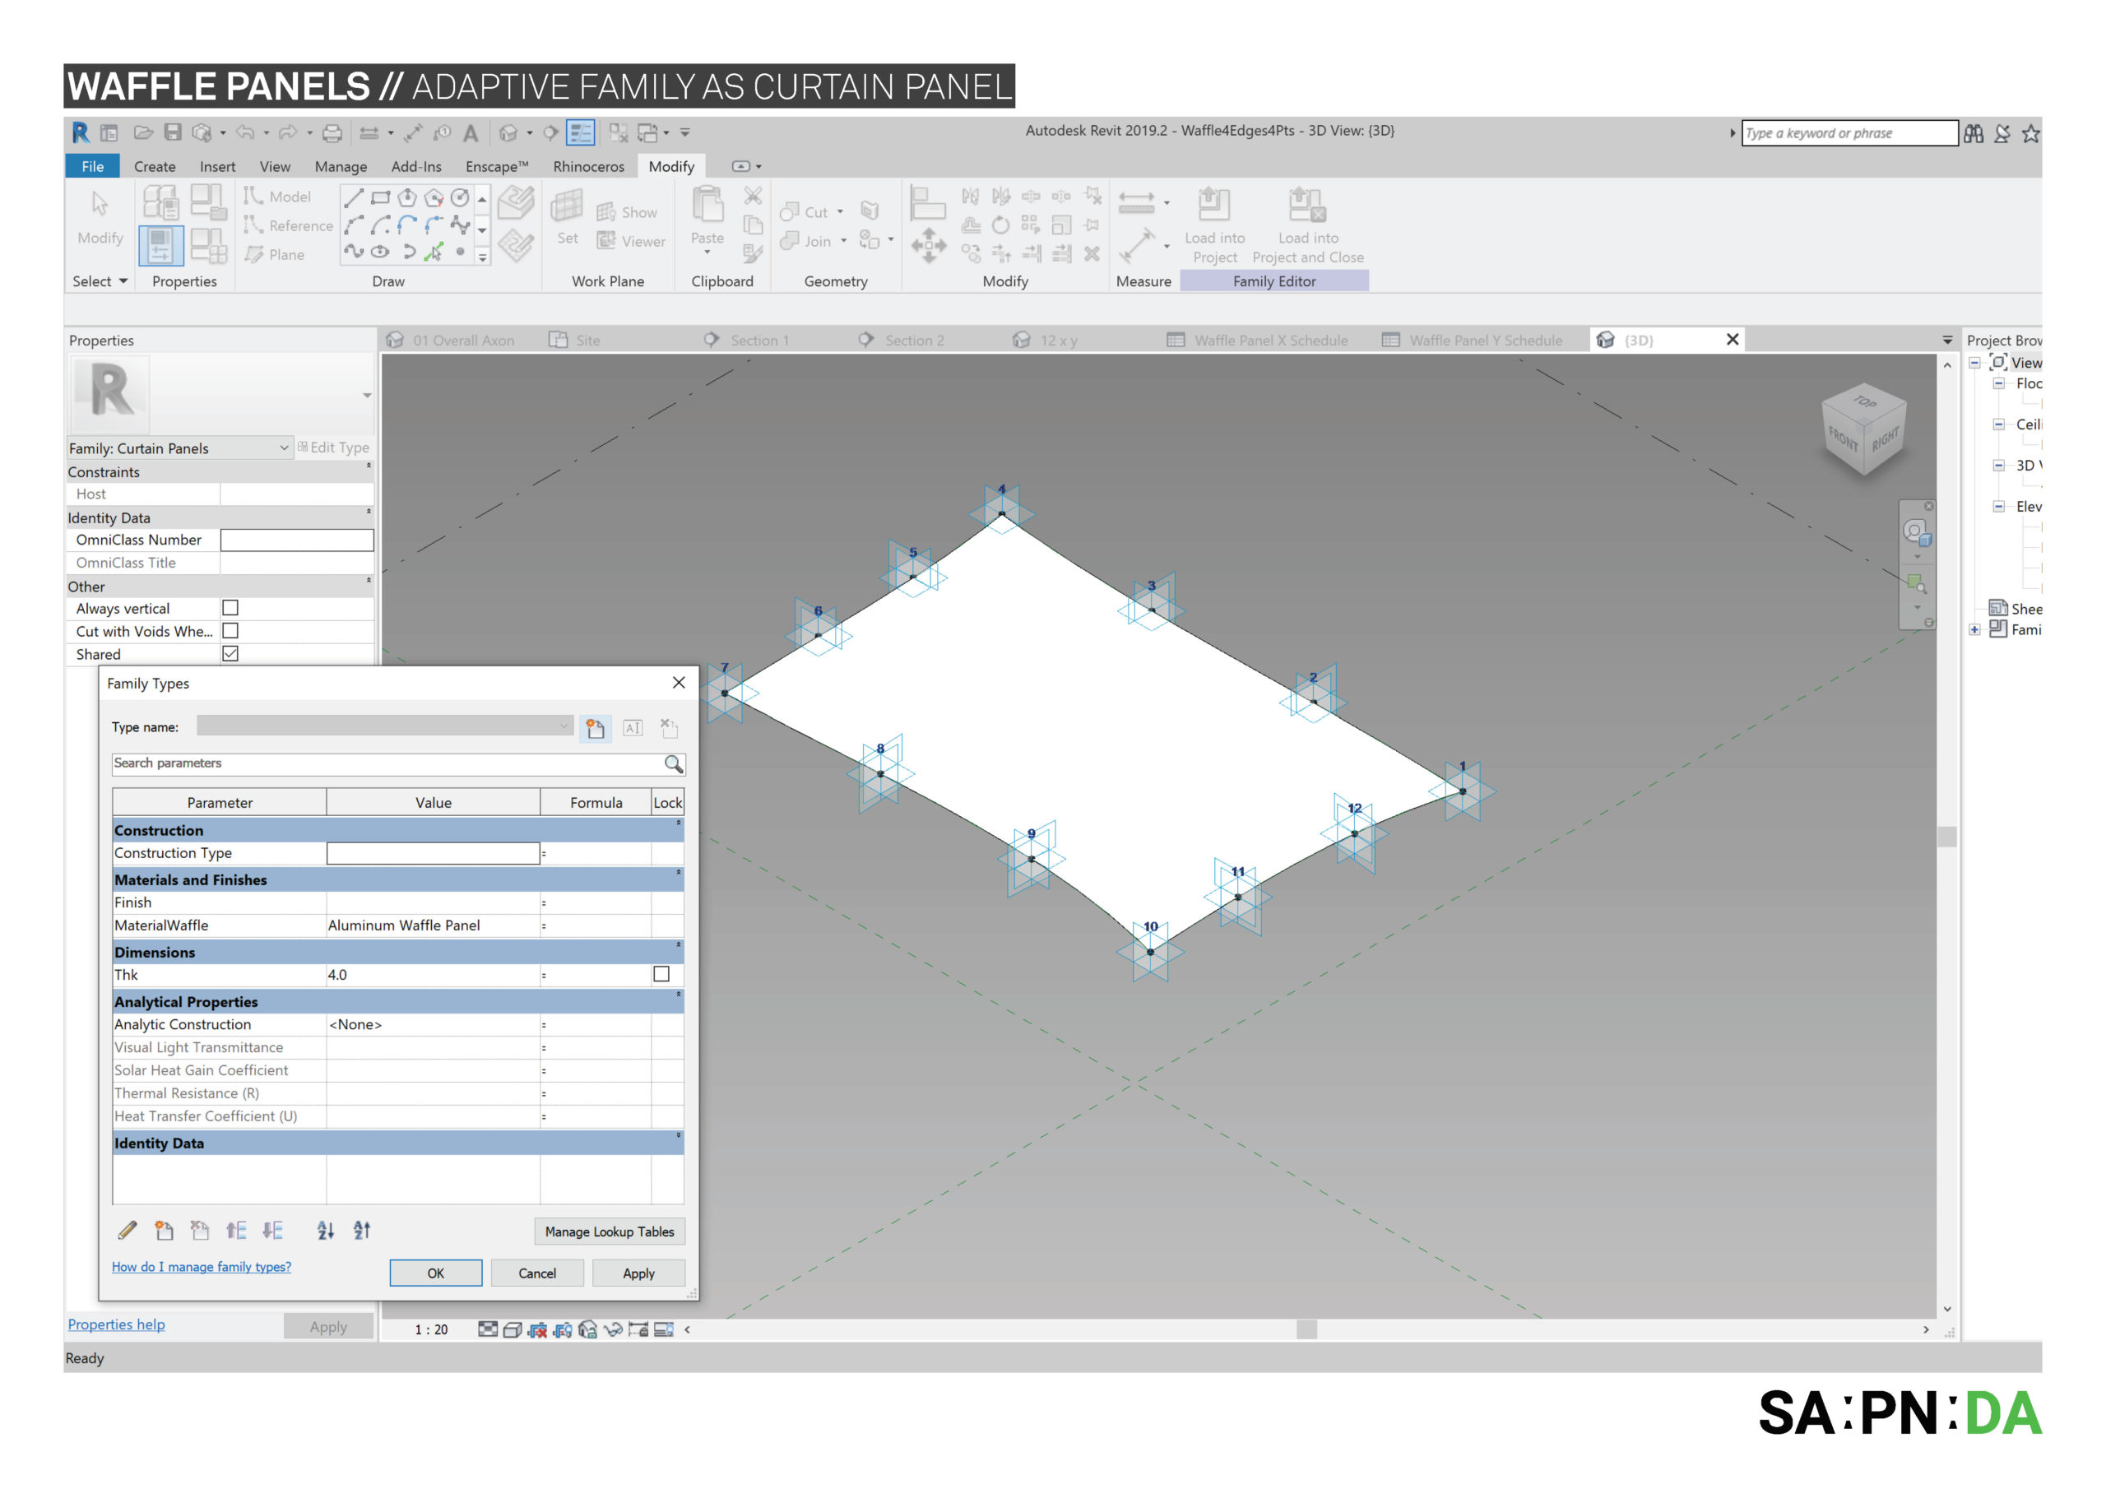Viewport: 2106px width, 1489px height.
Task: Click the Save icon in quick access toolbar
Action: coord(173,133)
